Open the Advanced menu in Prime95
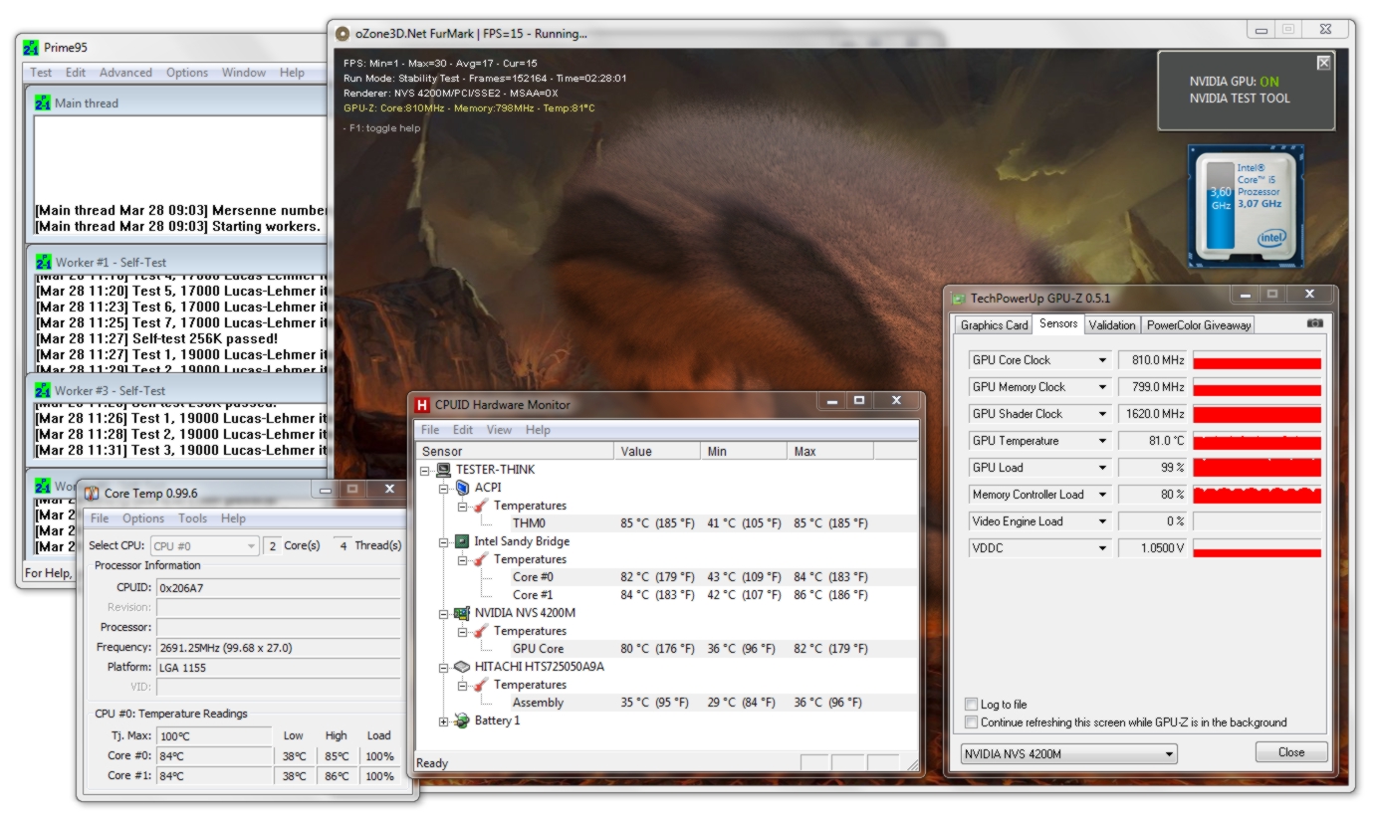Viewport: 1377px width, 824px height. (125, 73)
